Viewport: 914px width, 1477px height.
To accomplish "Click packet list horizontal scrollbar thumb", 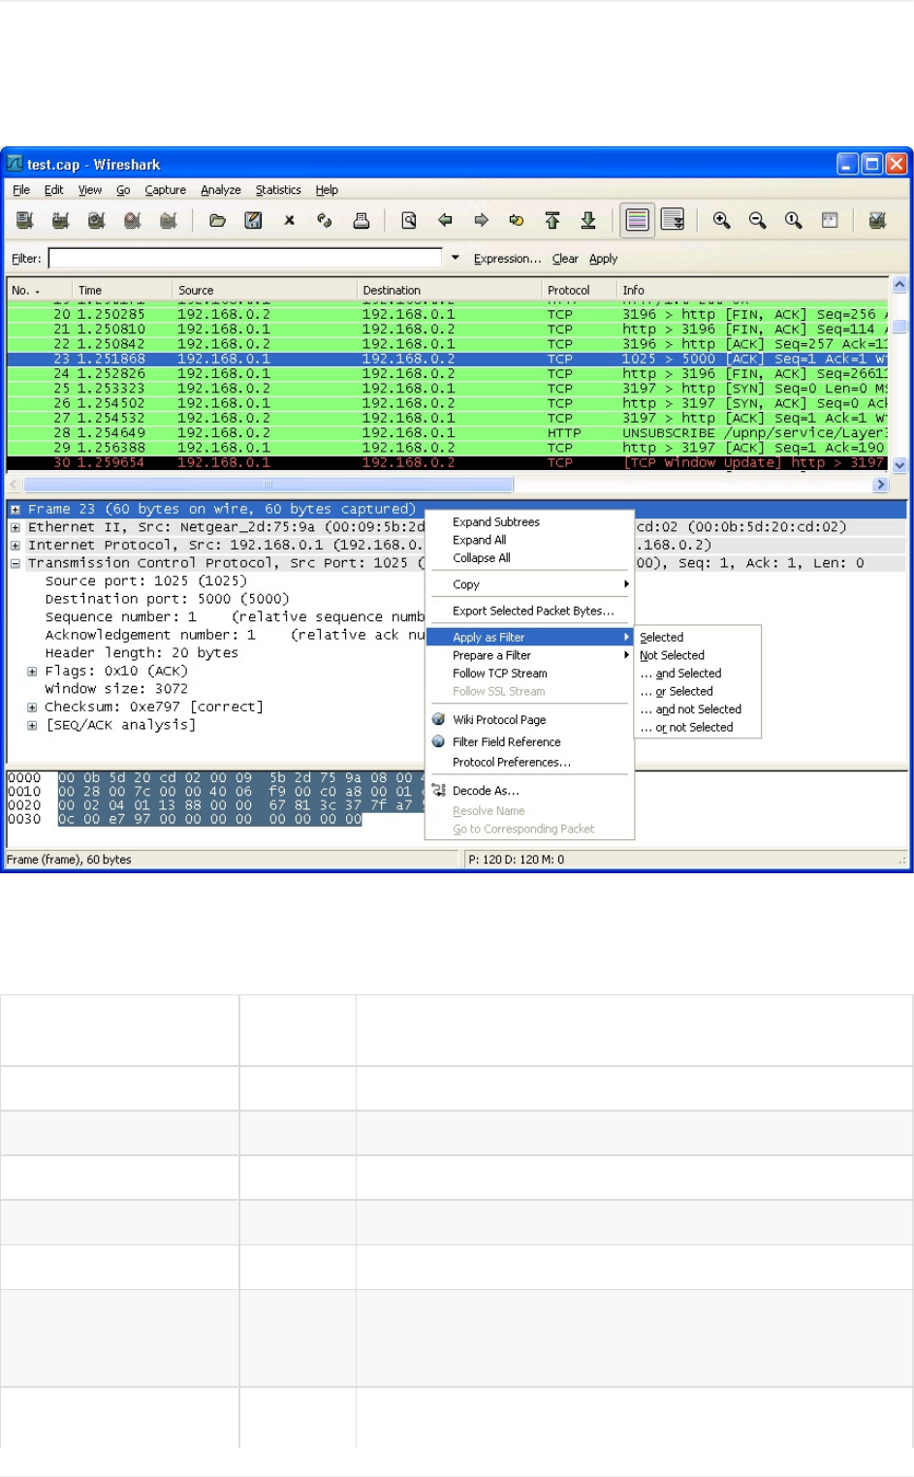I will point(268,485).
